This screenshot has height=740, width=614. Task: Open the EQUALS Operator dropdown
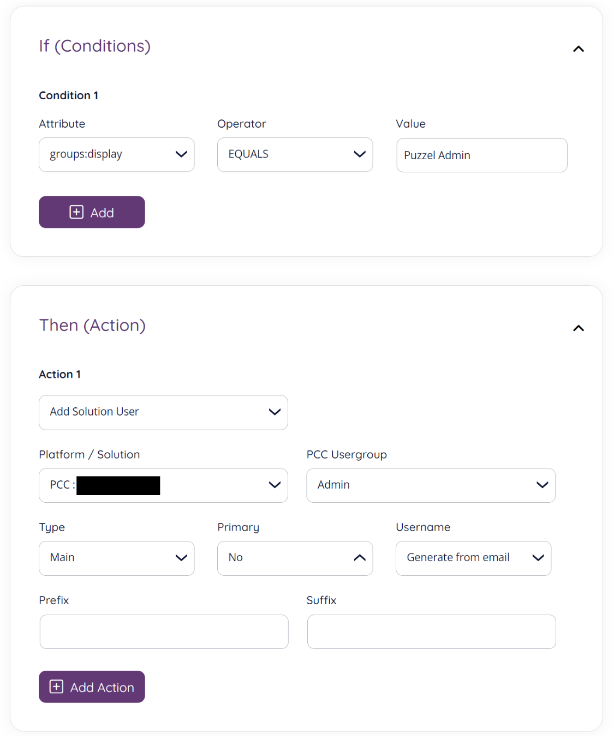click(295, 154)
